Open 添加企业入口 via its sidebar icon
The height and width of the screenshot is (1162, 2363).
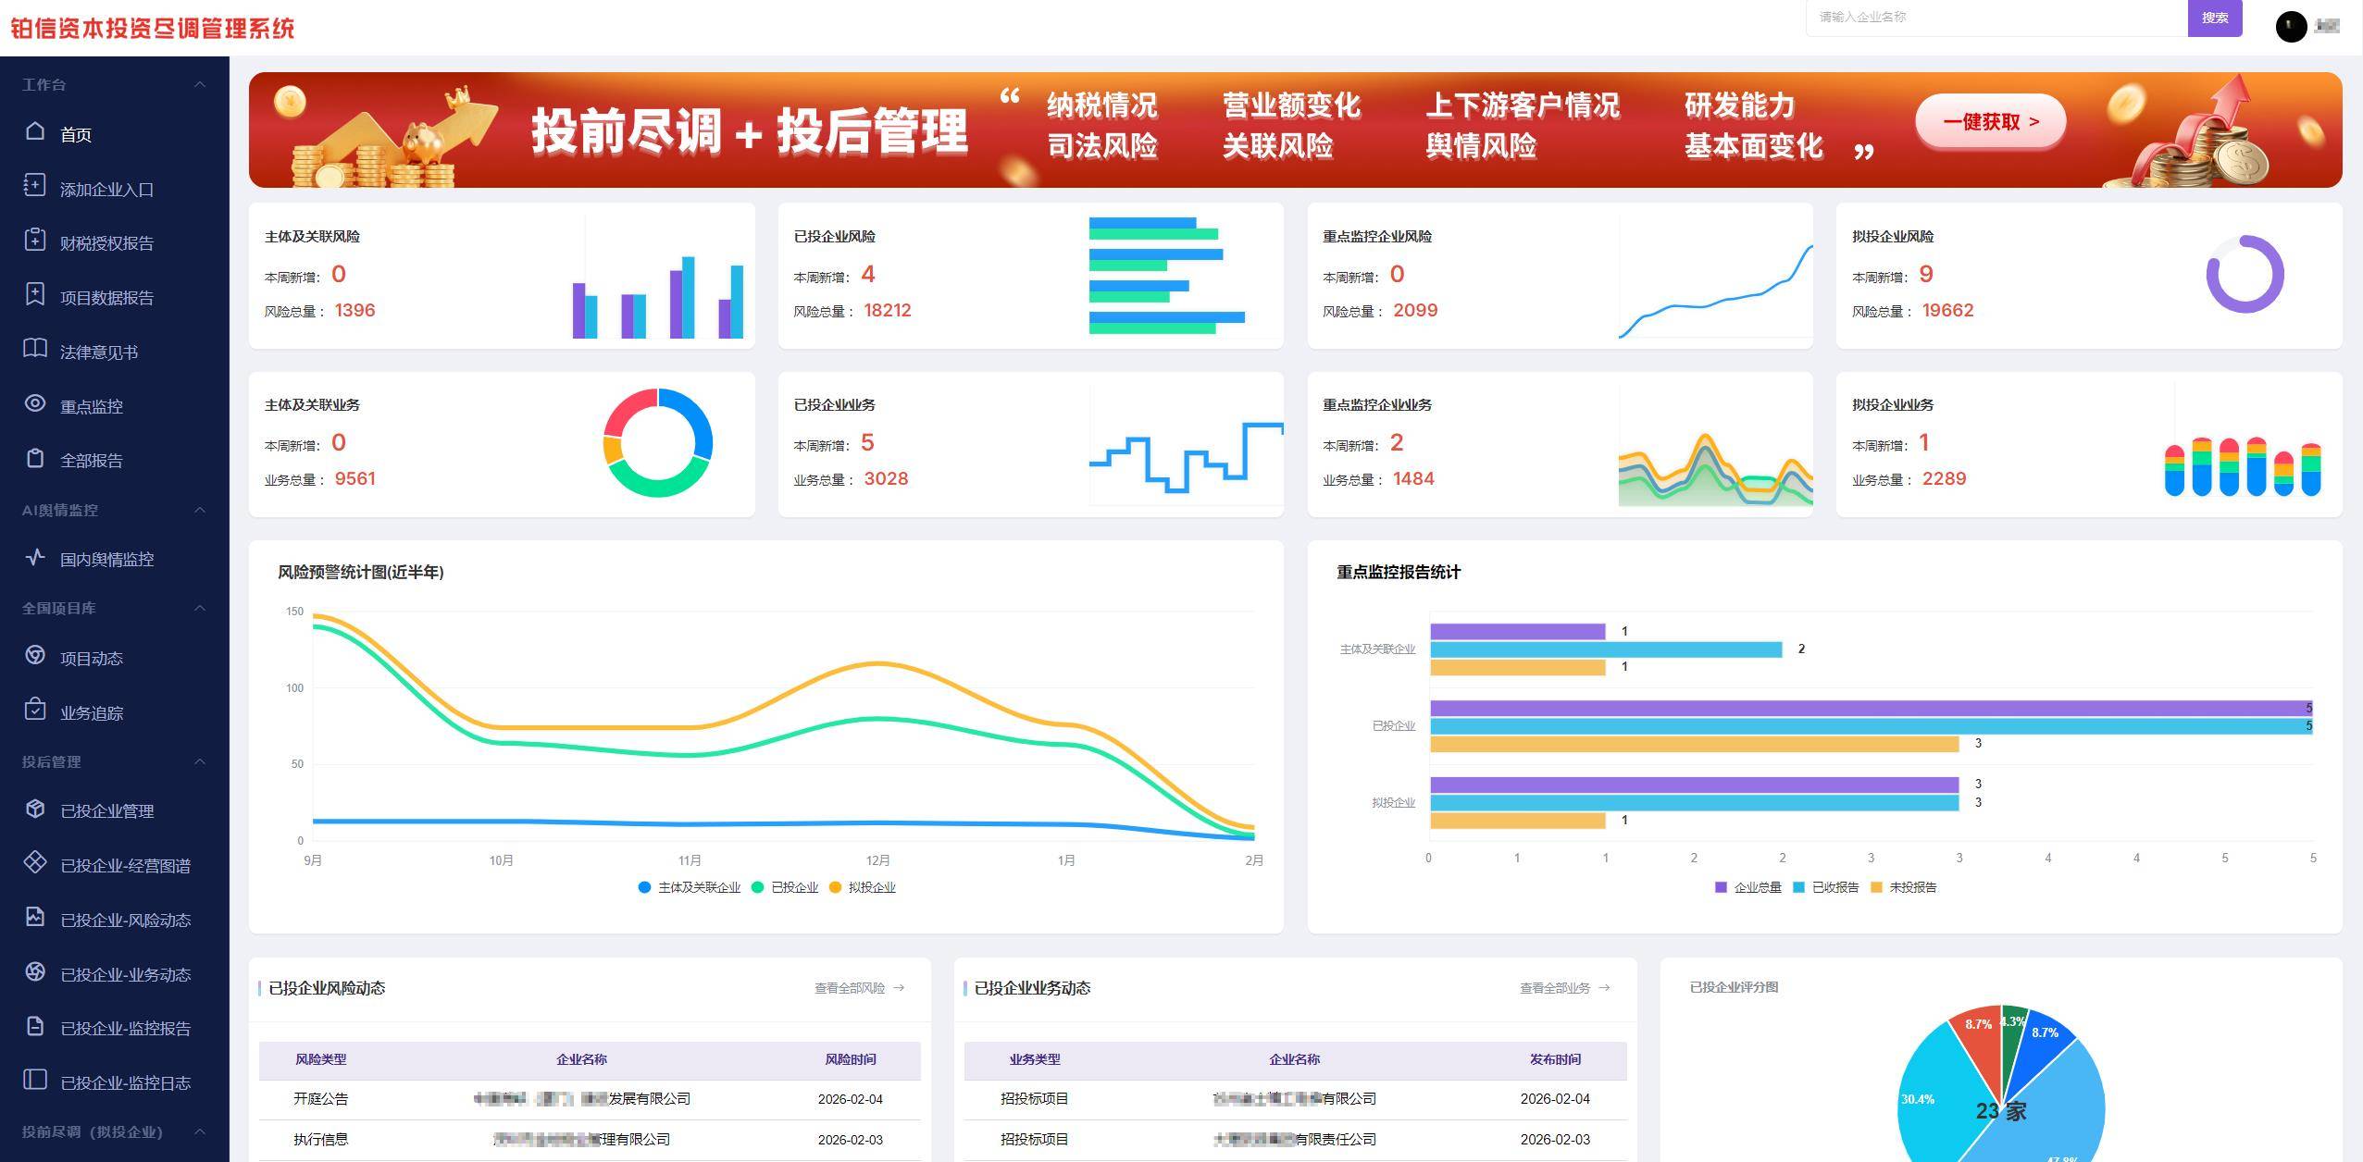(x=34, y=187)
